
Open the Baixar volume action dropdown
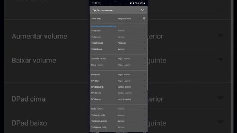[131, 65]
